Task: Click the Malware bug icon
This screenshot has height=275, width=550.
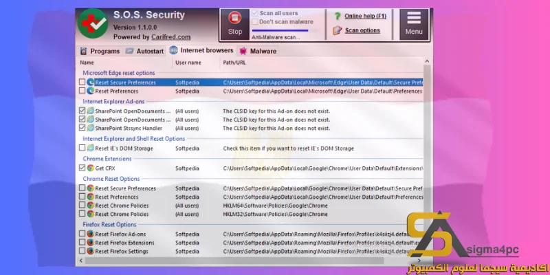Action: click(x=243, y=51)
